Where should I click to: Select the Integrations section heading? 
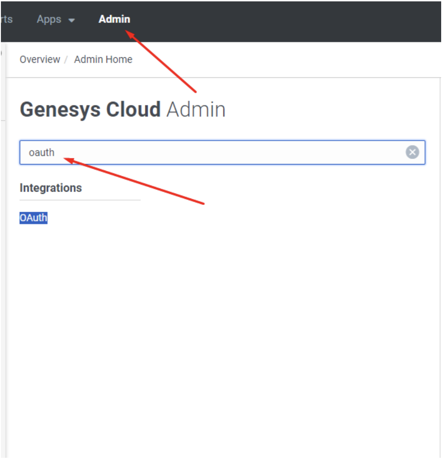coord(50,188)
